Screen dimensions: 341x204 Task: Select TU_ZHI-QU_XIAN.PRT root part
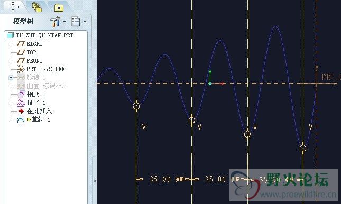coord(40,35)
